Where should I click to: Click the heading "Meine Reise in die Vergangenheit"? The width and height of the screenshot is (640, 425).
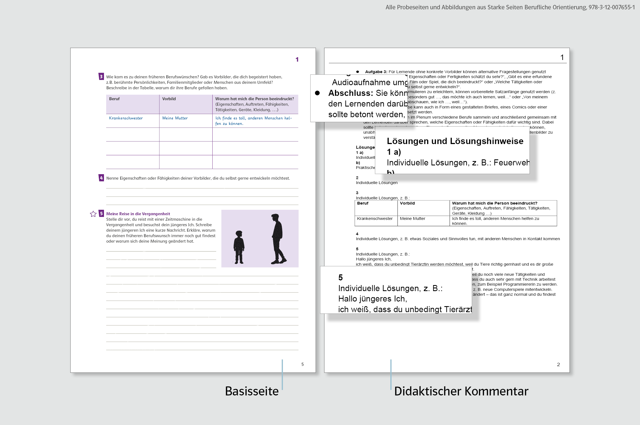(138, 214)
